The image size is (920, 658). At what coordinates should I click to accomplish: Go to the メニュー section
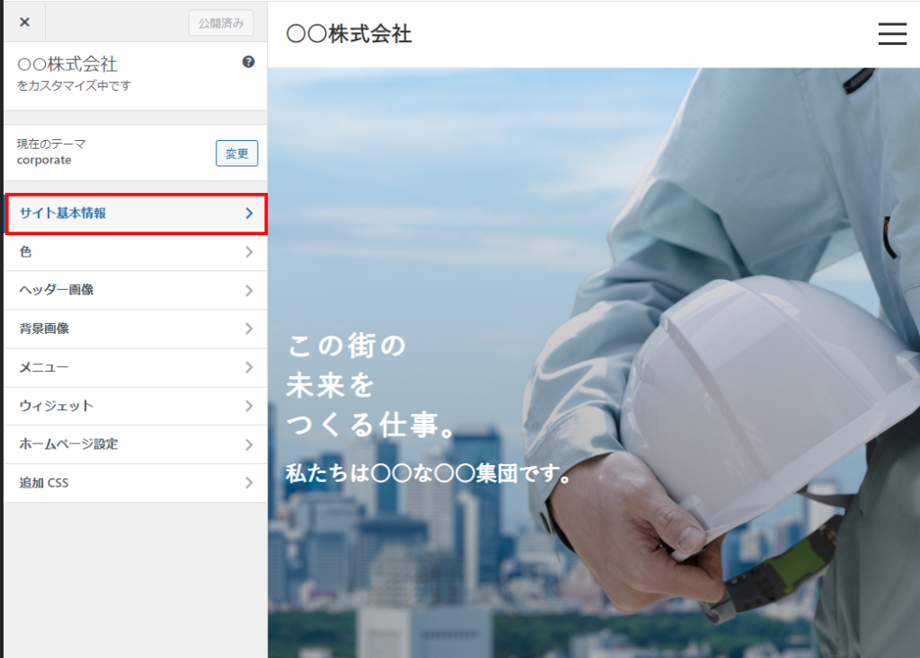click(x=44, y=367)
